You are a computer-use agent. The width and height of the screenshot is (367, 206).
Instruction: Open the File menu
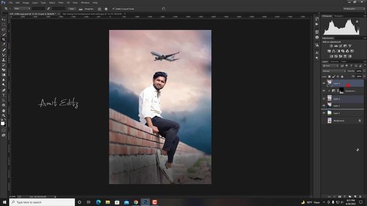(x=11, y=2)
